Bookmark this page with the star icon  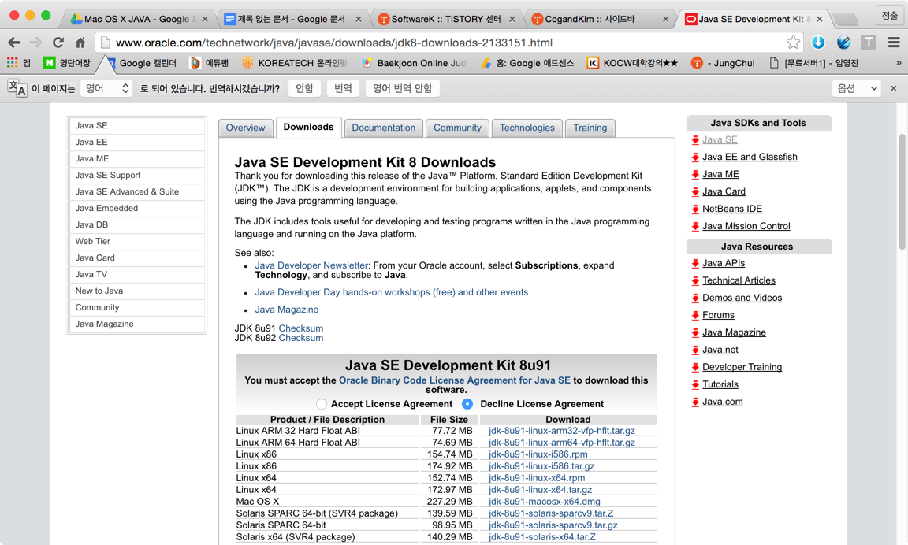pos(794,43)
